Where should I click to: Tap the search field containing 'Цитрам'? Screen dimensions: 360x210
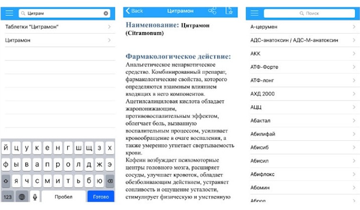pos(64,13)
